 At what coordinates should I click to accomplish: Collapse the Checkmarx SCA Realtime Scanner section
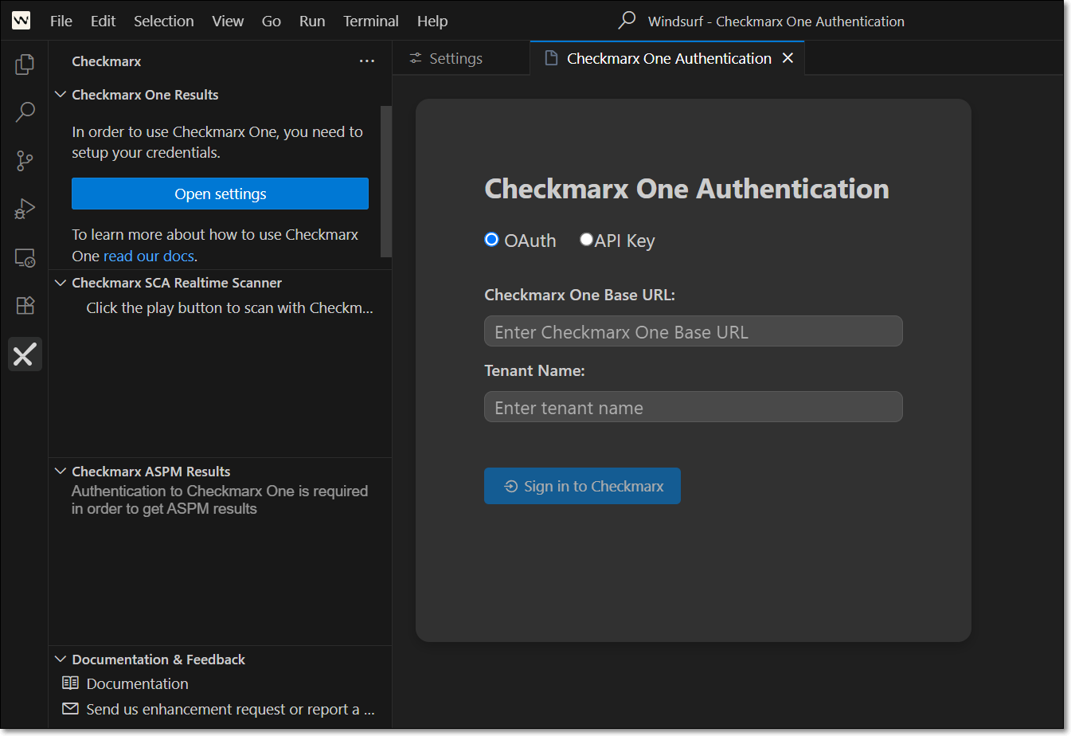point(61,282)
